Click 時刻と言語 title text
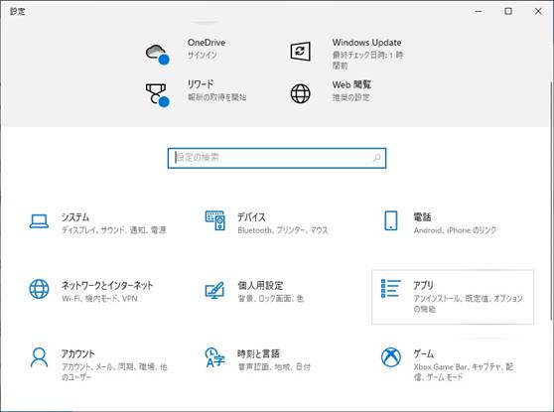 click(258, 353)
